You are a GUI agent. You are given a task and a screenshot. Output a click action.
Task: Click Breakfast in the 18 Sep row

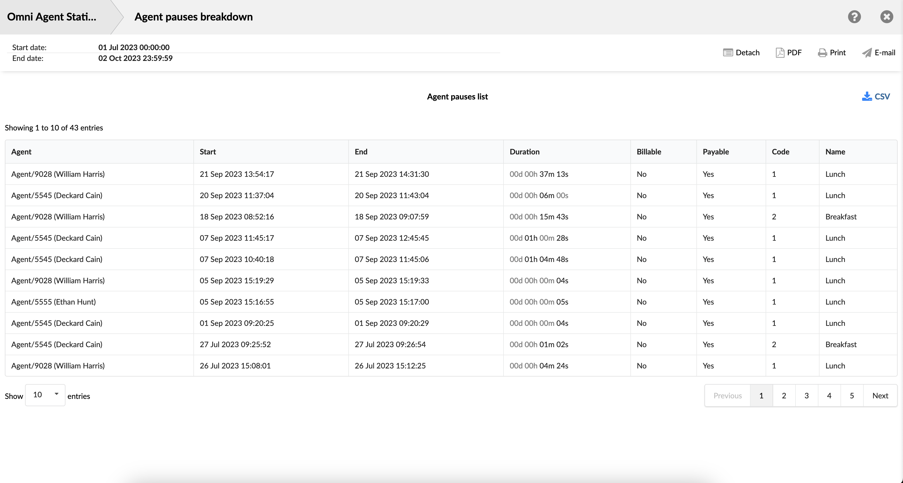tap(841, 217)
